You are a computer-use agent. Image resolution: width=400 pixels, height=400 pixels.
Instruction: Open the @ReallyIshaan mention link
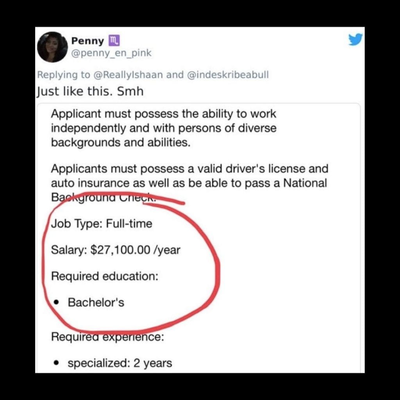point(128,75)
